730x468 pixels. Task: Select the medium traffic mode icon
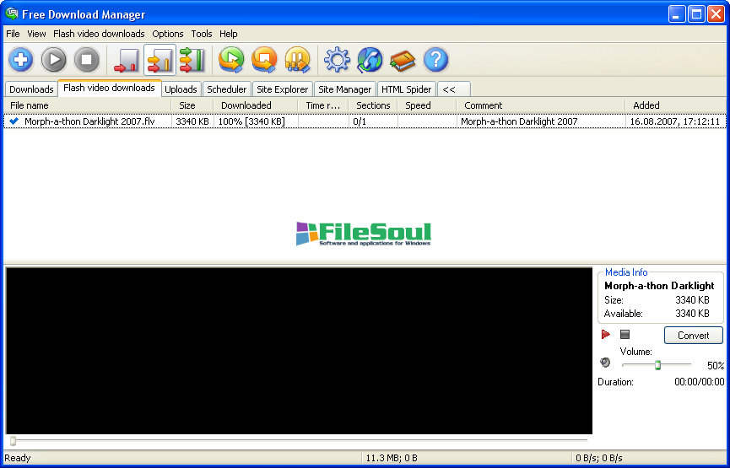[x=160, y=60]
